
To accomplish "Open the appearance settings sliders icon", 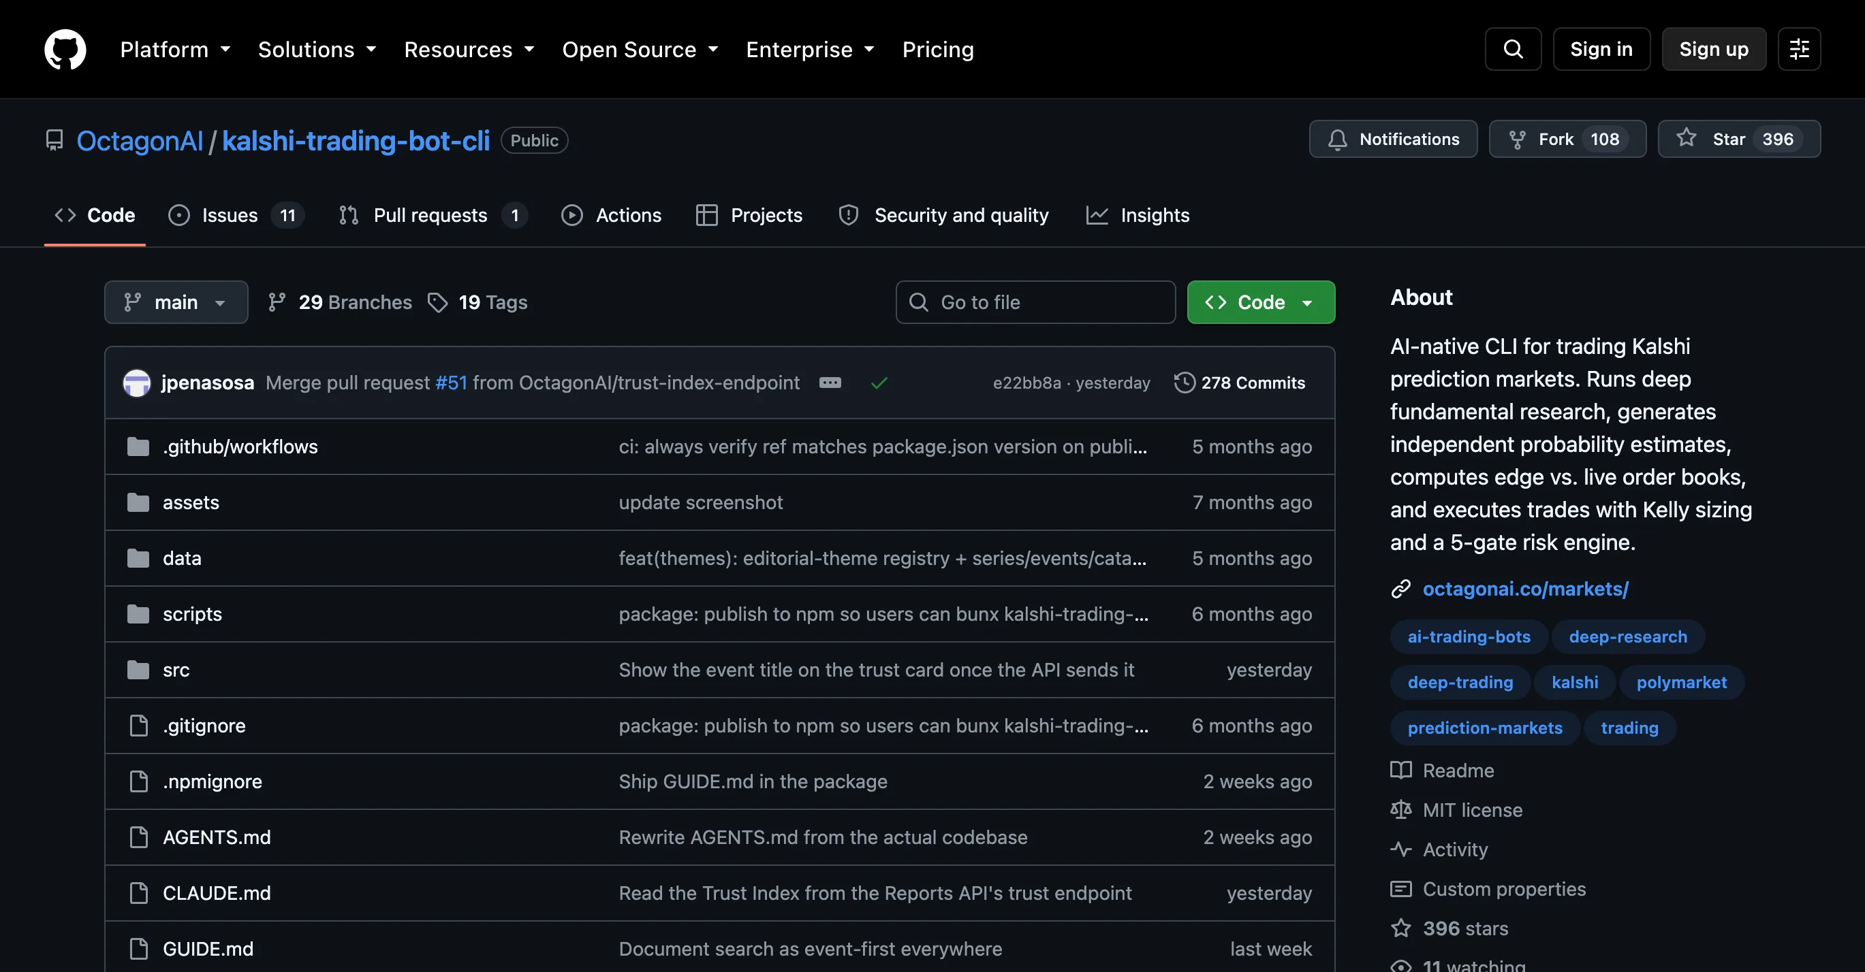I will click(x=1798, y=49).
